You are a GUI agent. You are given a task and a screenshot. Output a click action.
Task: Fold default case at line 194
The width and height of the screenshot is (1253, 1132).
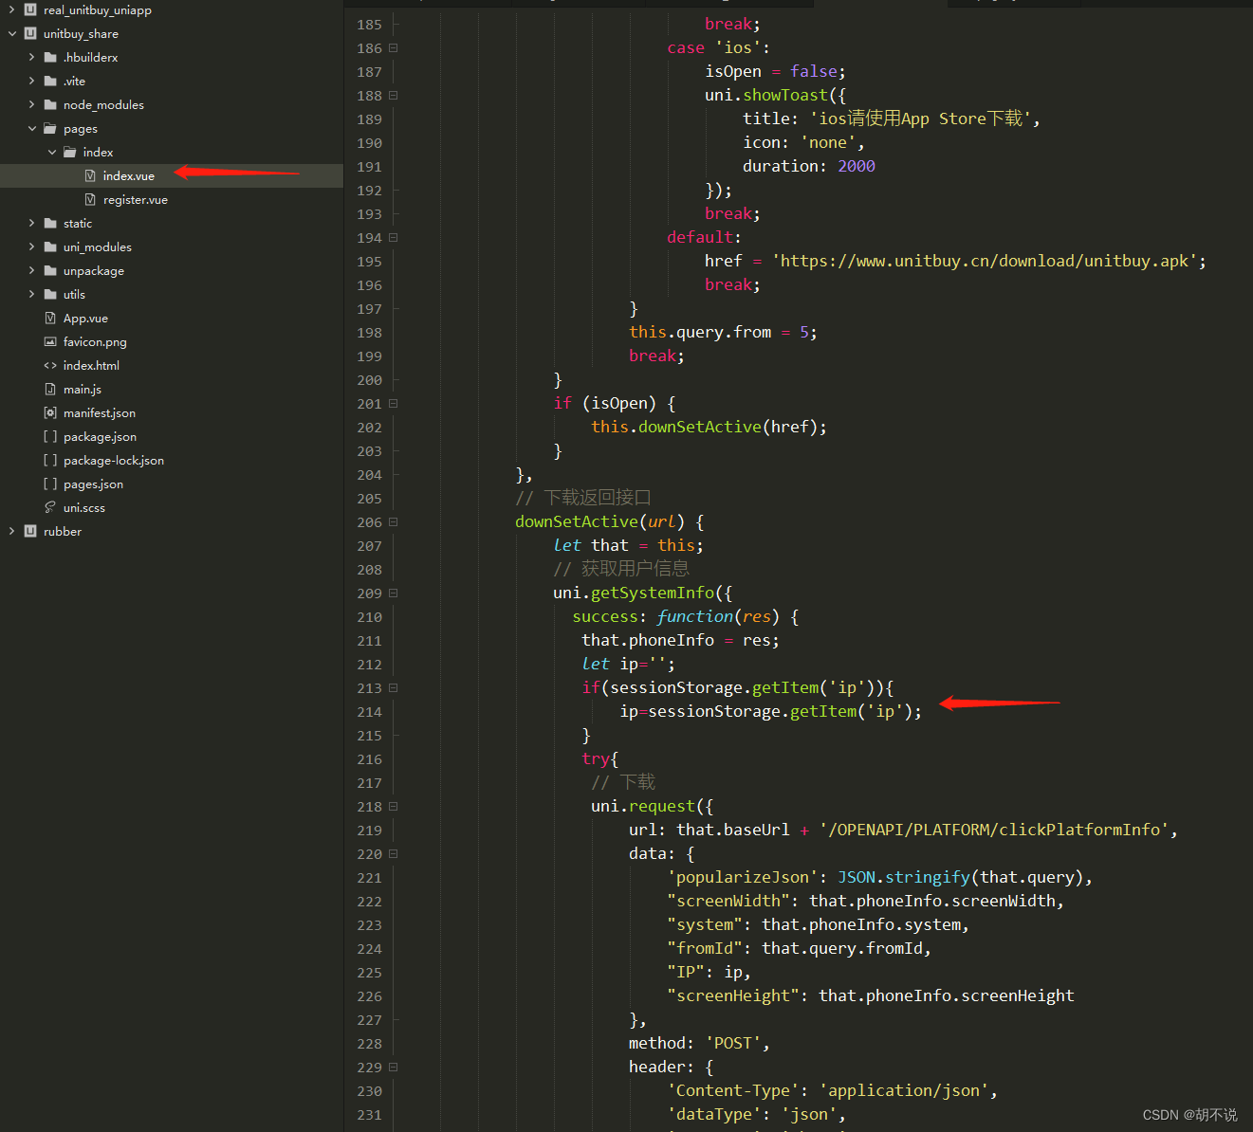394,237
